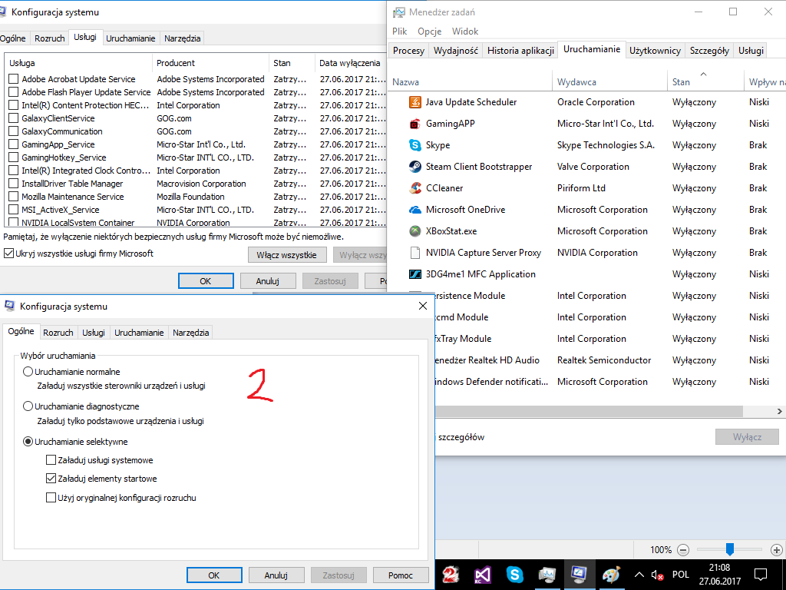
Task: Open the Action Center notification icon
Action: [761, 575]
